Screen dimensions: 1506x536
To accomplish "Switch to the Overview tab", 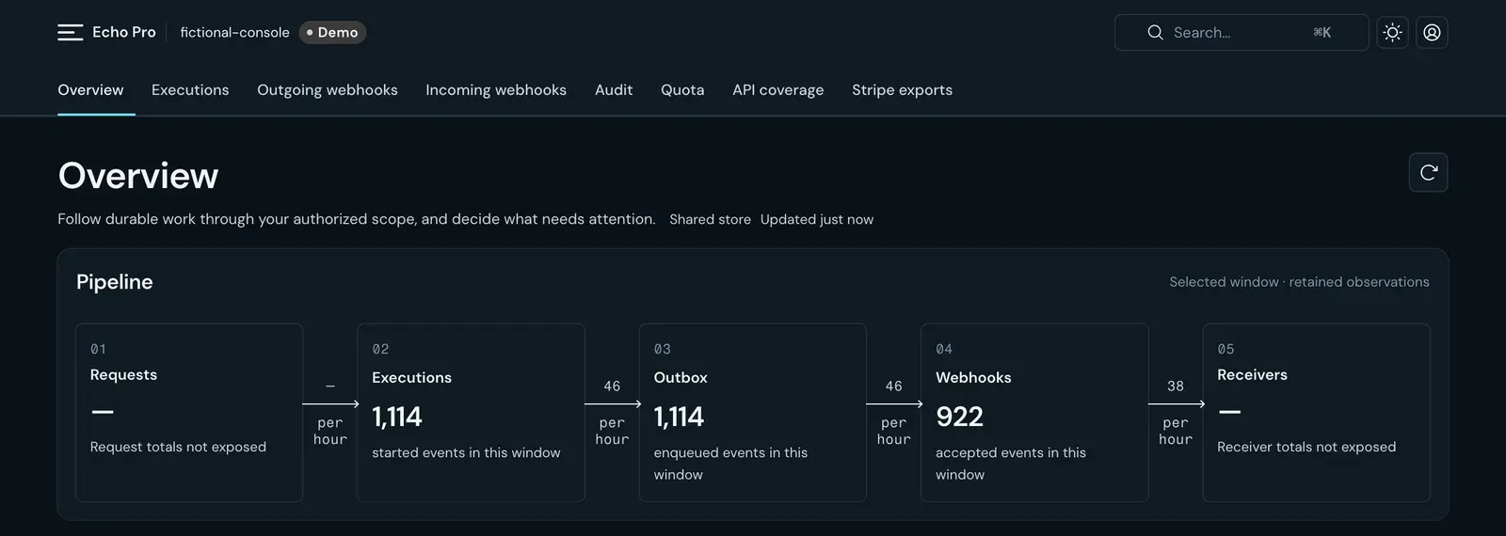I will coord(90,89).
